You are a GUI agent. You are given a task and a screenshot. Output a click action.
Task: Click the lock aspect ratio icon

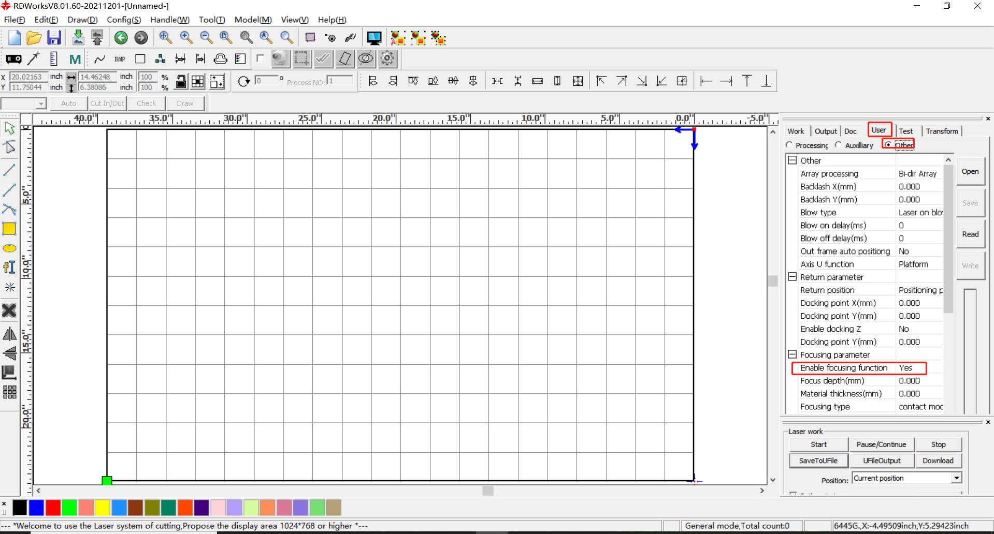click(x=181, y=82)
